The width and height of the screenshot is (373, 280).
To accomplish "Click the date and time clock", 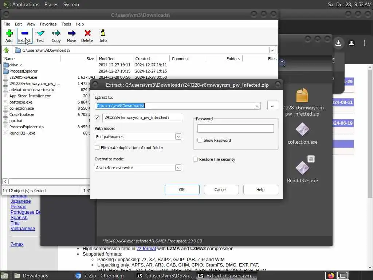I will (x=349, y=4).
